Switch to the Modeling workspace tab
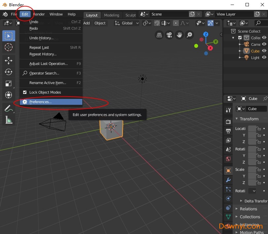Screen dimensions: 268x234 coord(111,15)
